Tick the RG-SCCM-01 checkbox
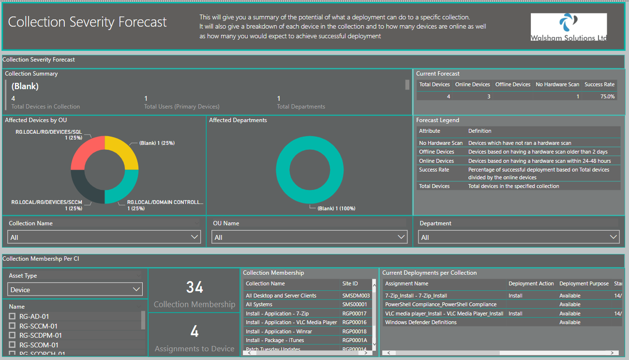Viewport: 629px width, 360px height. click(x=13, y=326)
